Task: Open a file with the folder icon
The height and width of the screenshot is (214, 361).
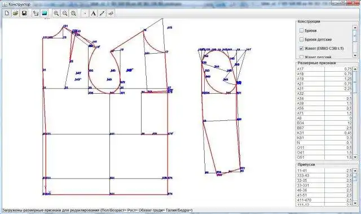Action: pyautogui.click(x=15, y=13)
